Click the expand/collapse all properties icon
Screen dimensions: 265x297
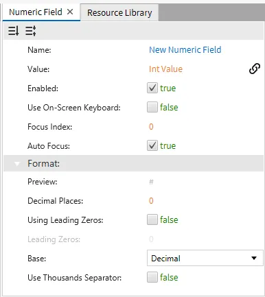(31, 31)
